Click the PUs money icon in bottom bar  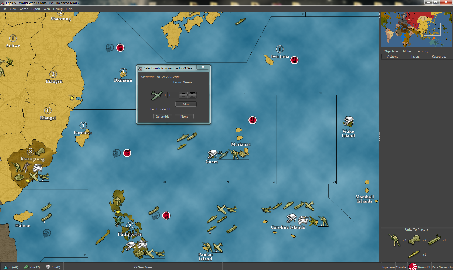click(26, 267)
